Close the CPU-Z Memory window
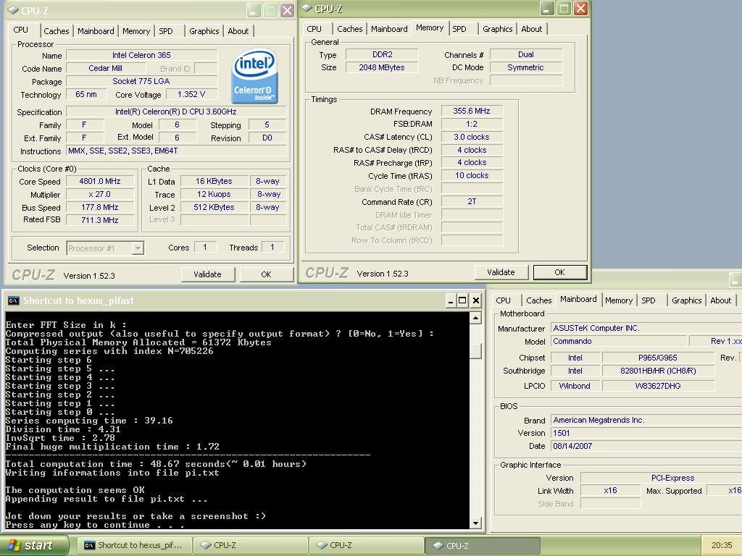This screenshot has width=742, height=556. point(580,9)
